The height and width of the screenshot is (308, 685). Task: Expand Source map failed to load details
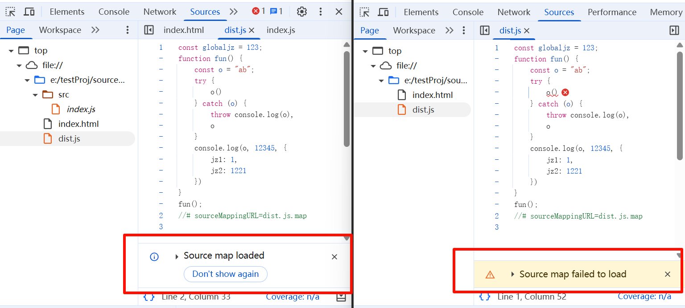[x=513, y=274]
